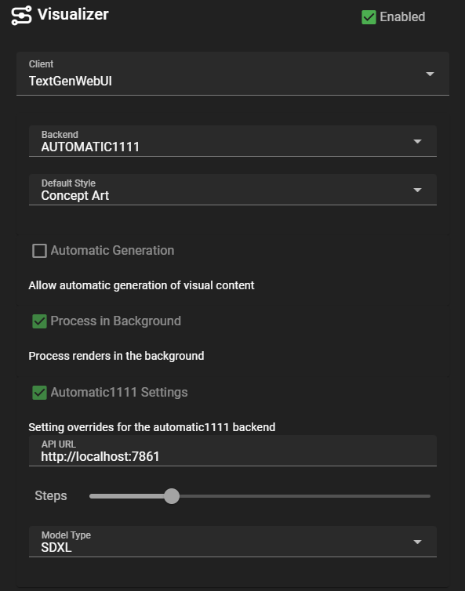Click 'Process renders in the background' text
This screenshot has width=465, height=591.
[x=116, y=356]
